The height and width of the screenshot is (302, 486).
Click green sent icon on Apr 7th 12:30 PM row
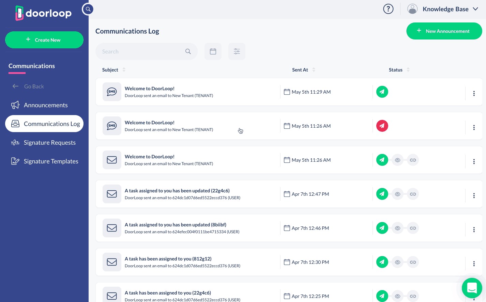(382, 262)
